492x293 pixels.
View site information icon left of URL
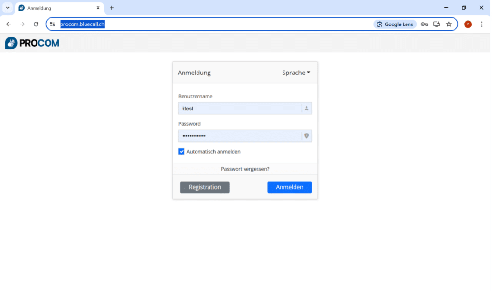coord(53,24)
